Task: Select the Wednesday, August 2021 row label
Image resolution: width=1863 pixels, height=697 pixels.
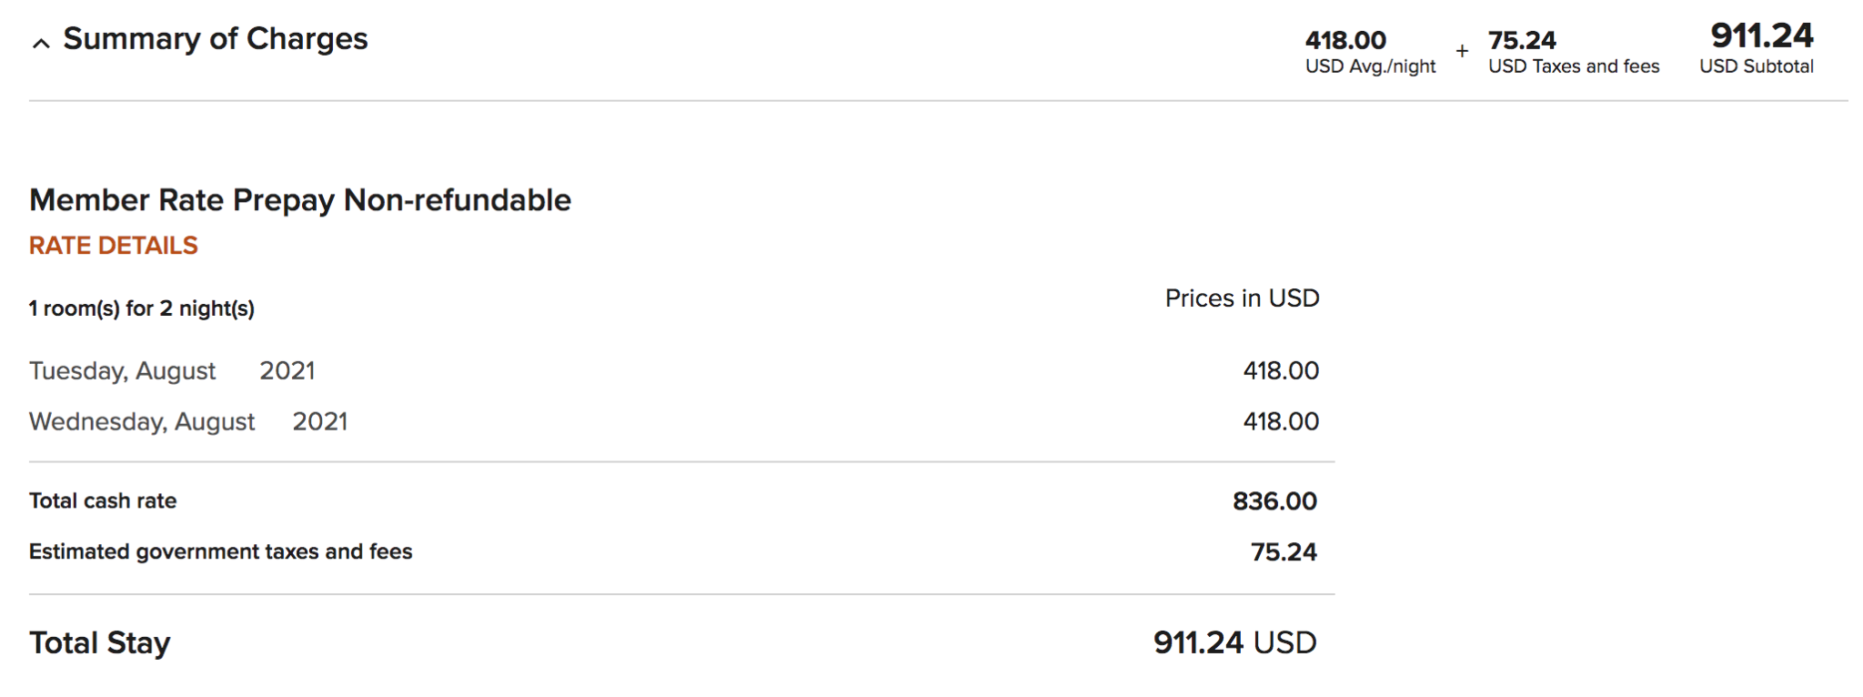Action: point(188,422)
